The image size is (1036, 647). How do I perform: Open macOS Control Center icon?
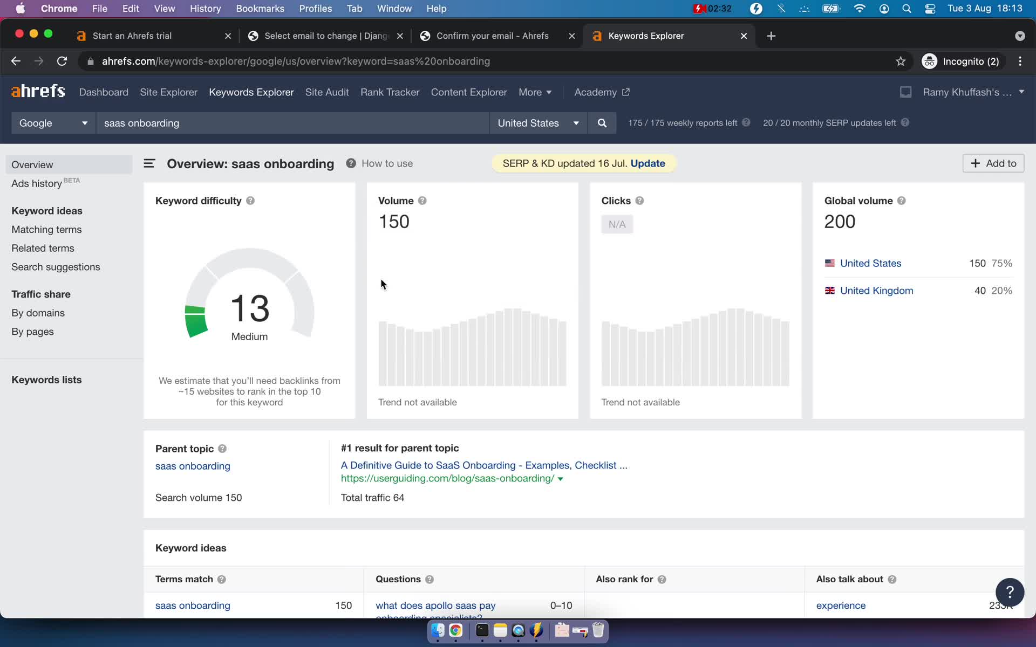pyautogui.click(x=930, y=9)
